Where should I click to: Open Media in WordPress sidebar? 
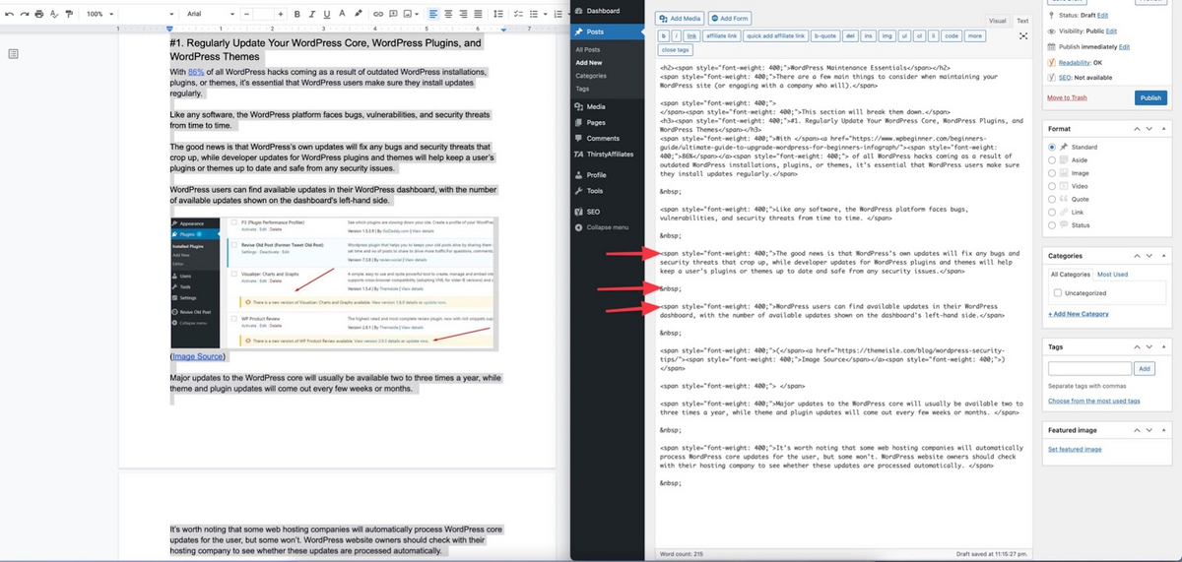coord(595,106)
